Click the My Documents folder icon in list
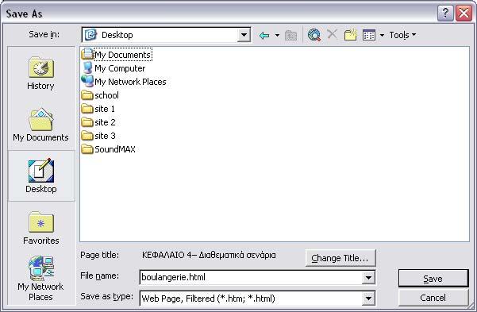This screenshot has width=477, height=312. pyautogui.click(x=87, y=55)
